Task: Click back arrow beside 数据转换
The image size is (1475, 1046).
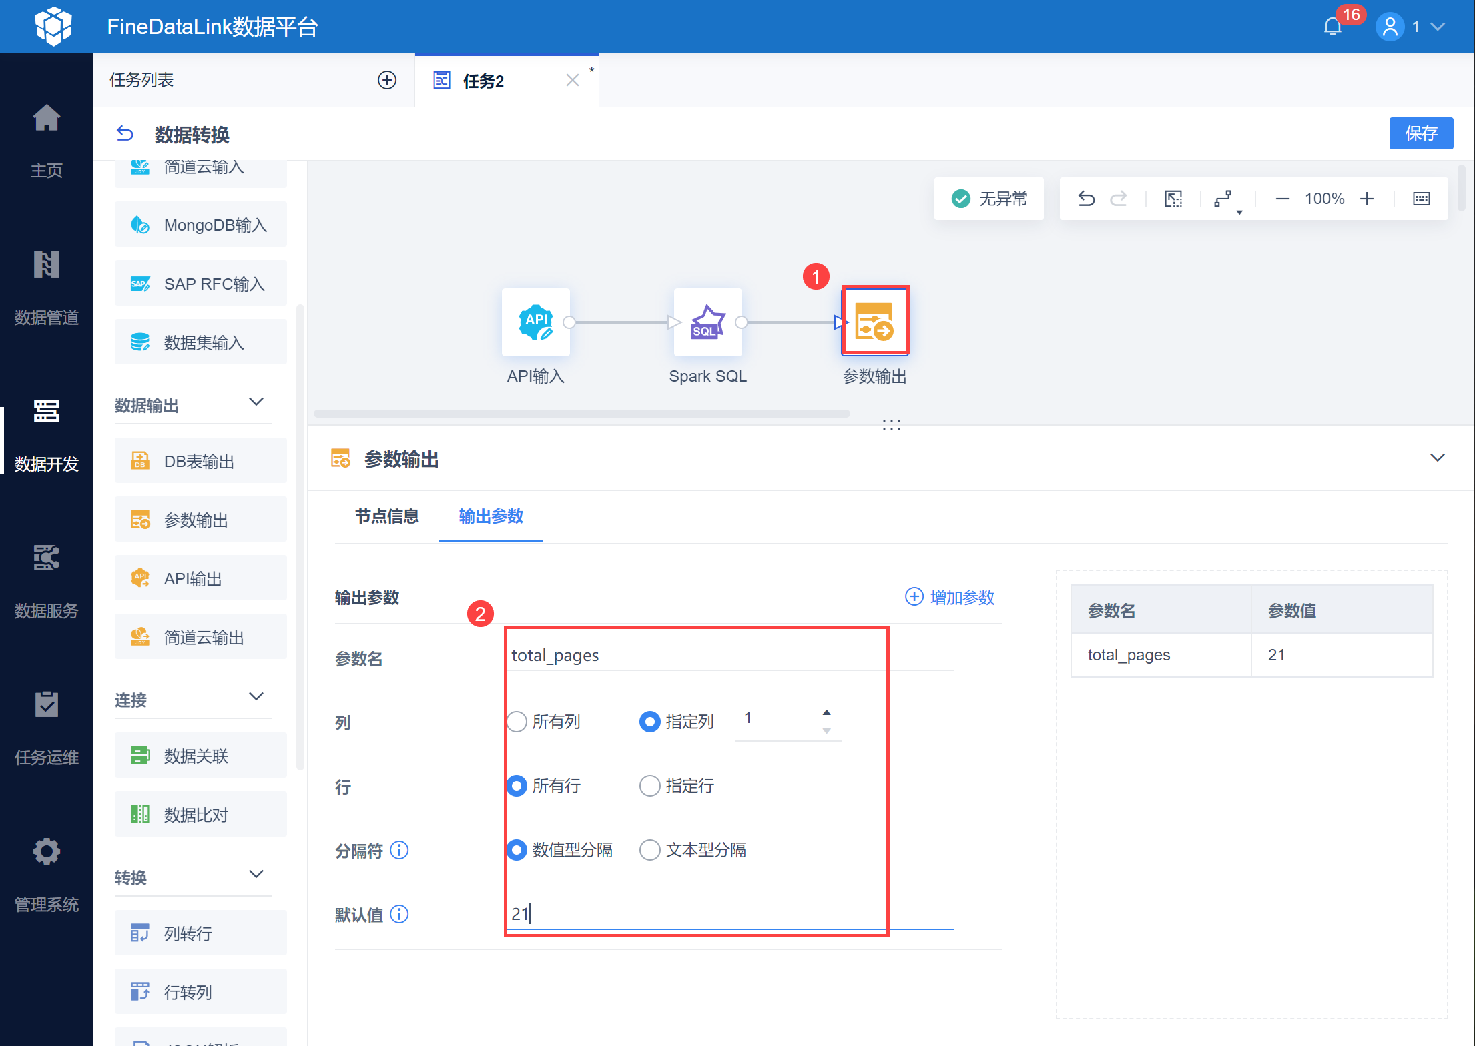Action: 125,134
